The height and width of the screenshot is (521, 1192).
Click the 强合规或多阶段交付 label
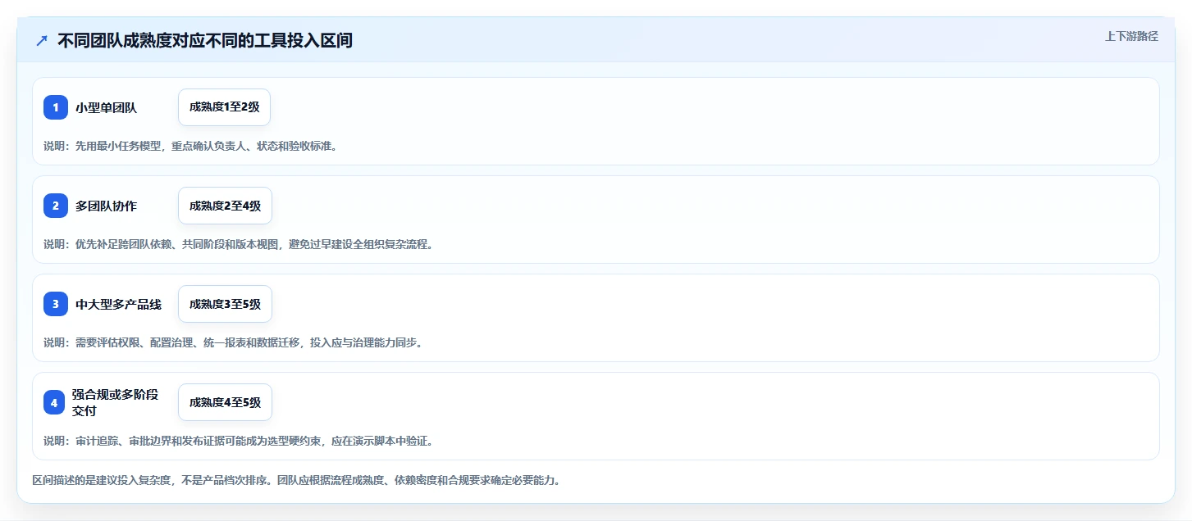pos(115,402)
